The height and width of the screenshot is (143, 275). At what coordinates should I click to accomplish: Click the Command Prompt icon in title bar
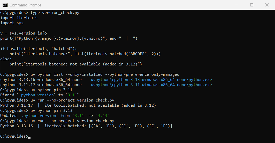(5, 5)
